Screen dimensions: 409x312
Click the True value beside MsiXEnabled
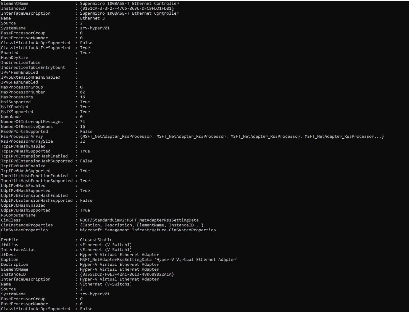pos(85,107)
